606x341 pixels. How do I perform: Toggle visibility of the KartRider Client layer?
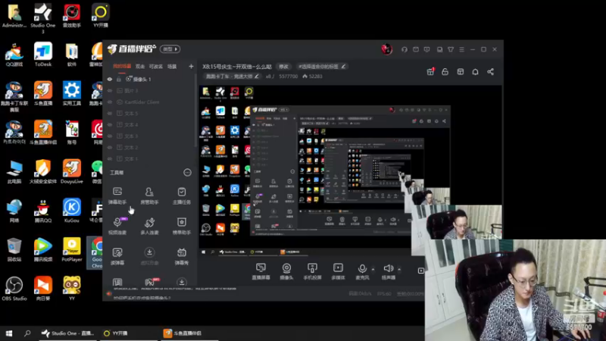click(x=110, y=102)
